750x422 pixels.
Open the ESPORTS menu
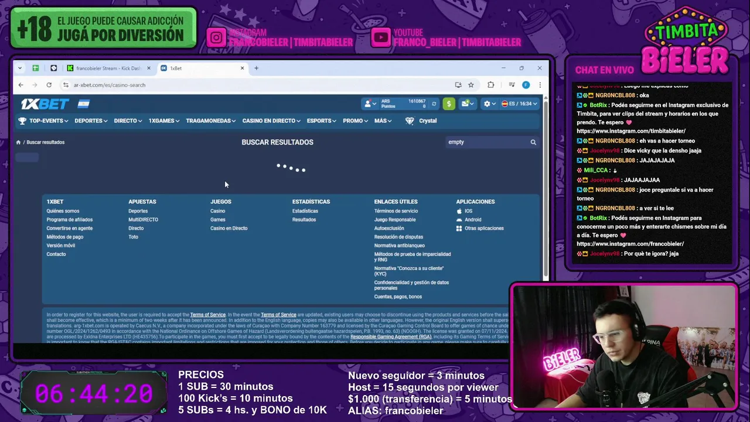(x=322, y=121)
